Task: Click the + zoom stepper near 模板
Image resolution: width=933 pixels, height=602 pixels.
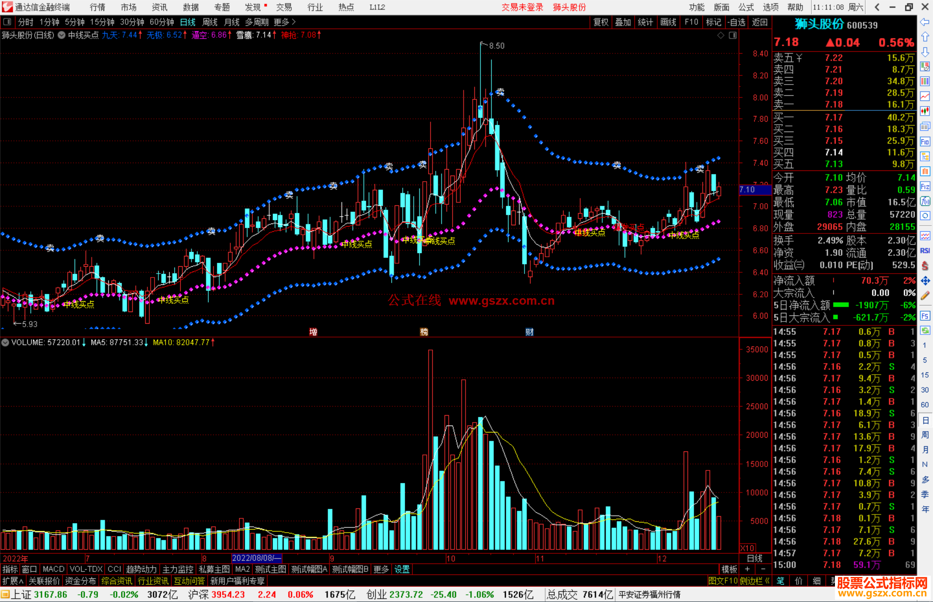Action: point(747,569)
